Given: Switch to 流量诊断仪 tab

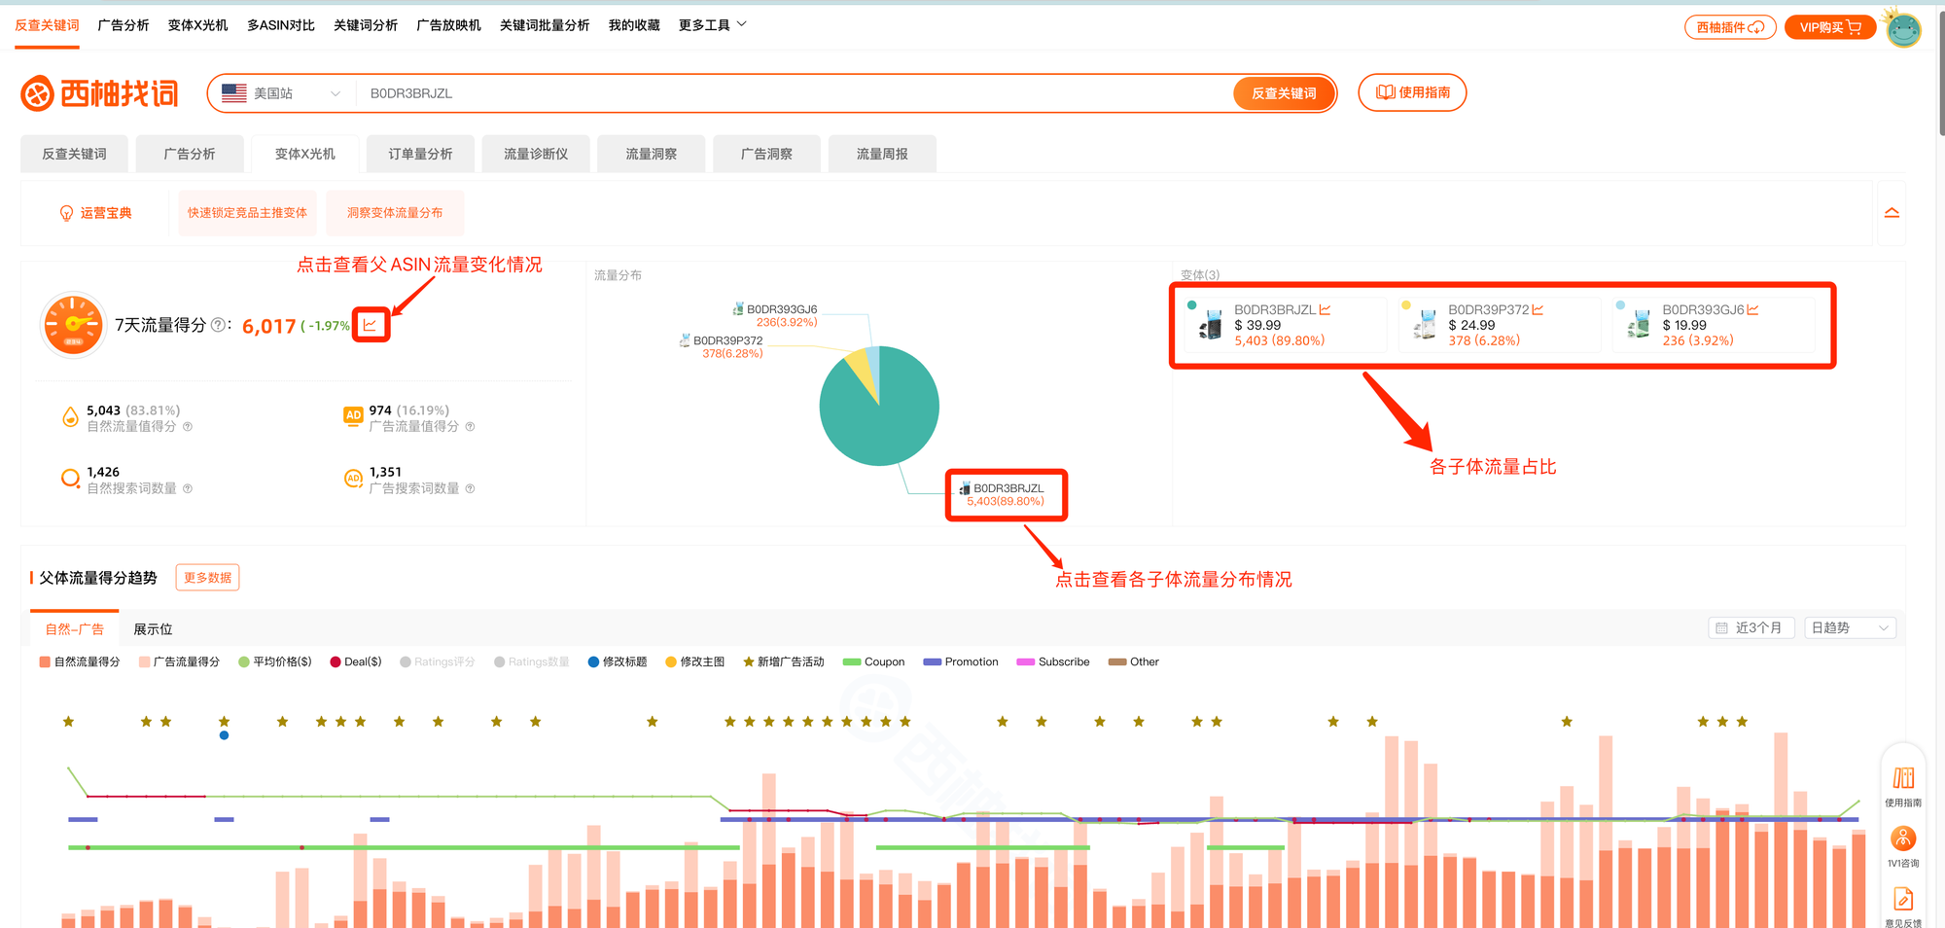Looking at the screenshot, I should pyautogui.click(x=536, y=154).
